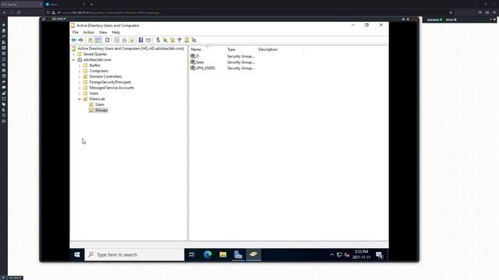Expand the Builtin container
The width and height of the screenshot is (499, 280).
click(x=80, y=65)
